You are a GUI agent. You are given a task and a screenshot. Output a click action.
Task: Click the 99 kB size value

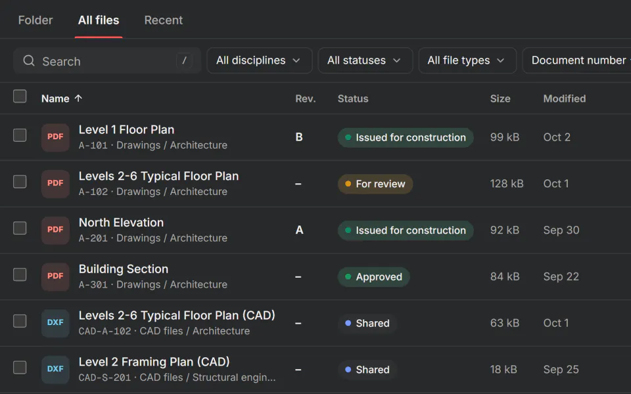click(505, 137)
